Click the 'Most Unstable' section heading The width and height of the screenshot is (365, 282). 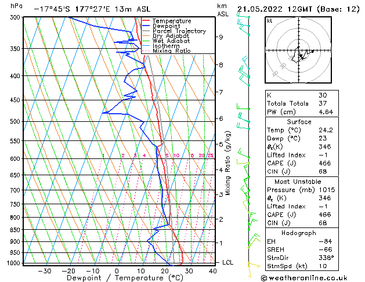(298, 182)
